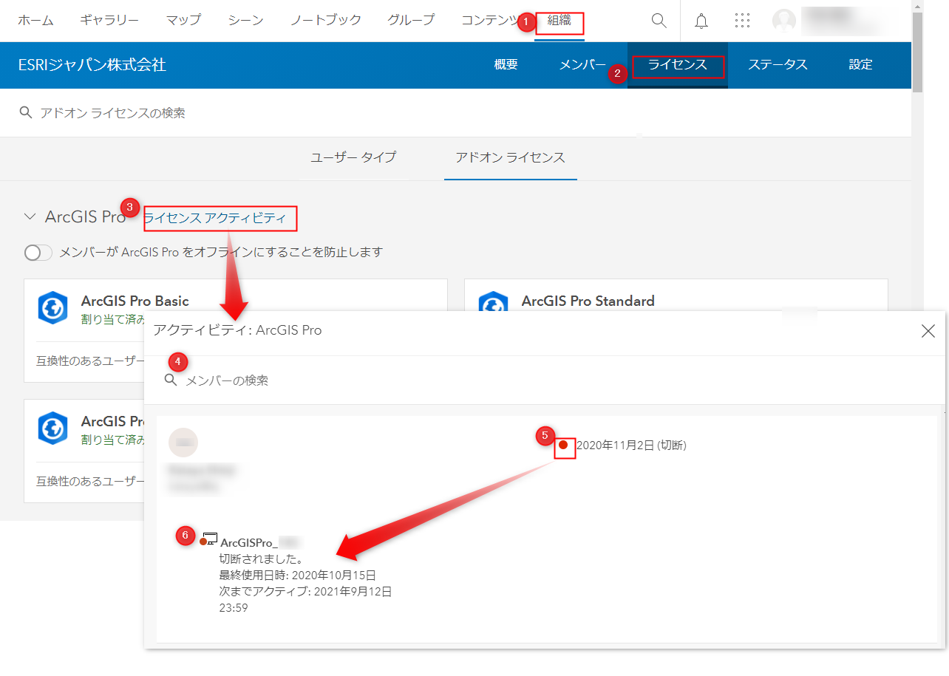
Task: Click the computer device icon beside ArcGISPro_
Action: tap(211, 539)
